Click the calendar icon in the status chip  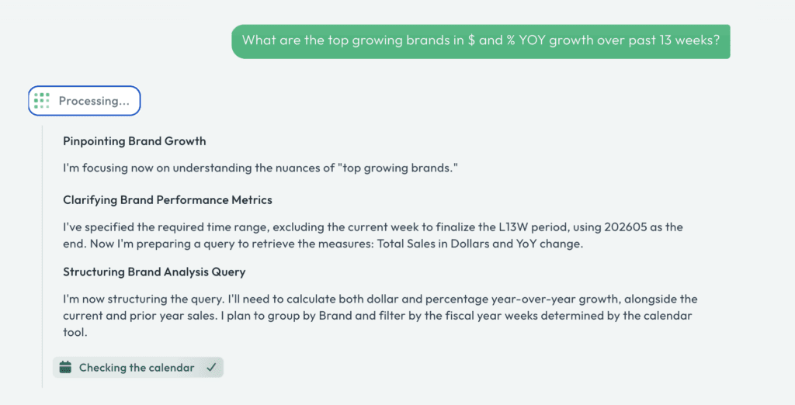65,368
